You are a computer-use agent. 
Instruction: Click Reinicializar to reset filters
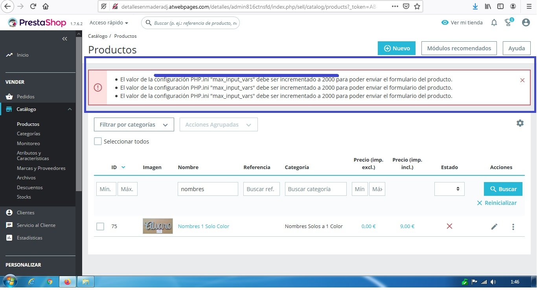tap(497, 203)
